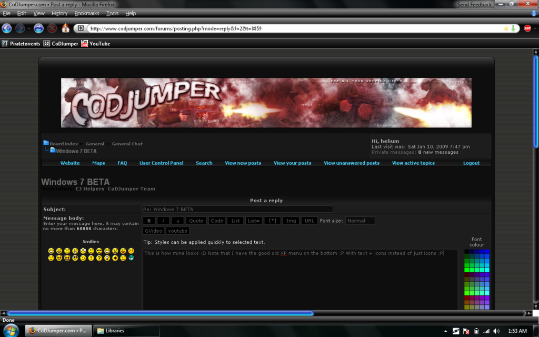Pick the bright green font colour swatch

[467, 270]
